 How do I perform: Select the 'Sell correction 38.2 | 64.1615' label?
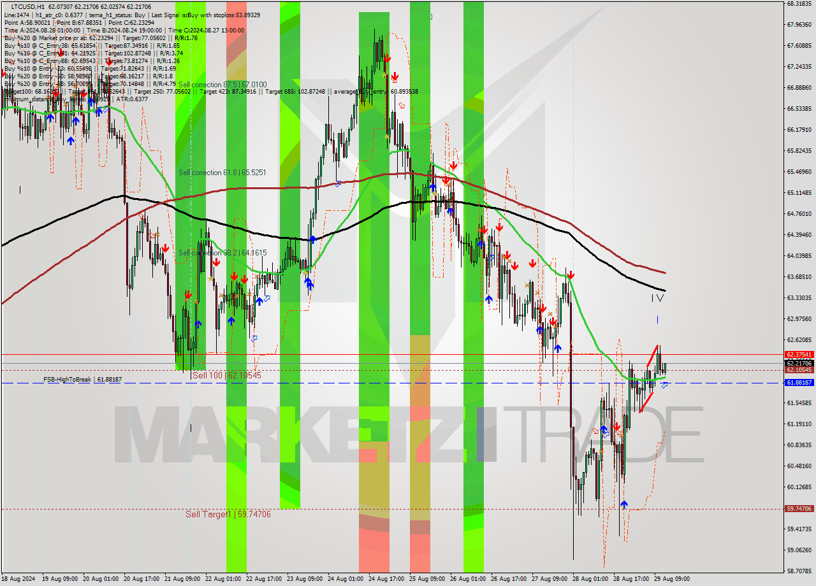tap(222, 253)
